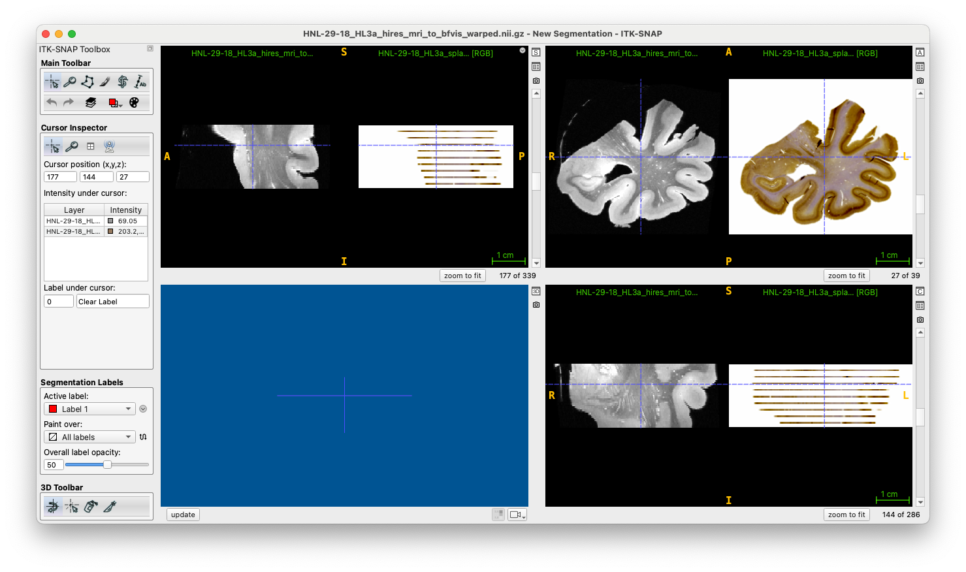The height and width of the screenshot is (572, 966).
Task: Open the synchronization antenna icon
Action: pos(110,146)
